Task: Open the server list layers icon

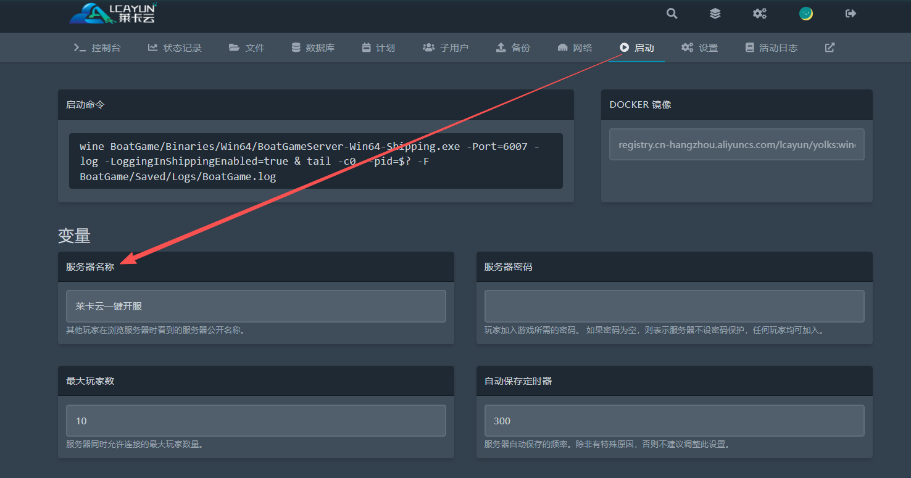Action: pos(715,14)
